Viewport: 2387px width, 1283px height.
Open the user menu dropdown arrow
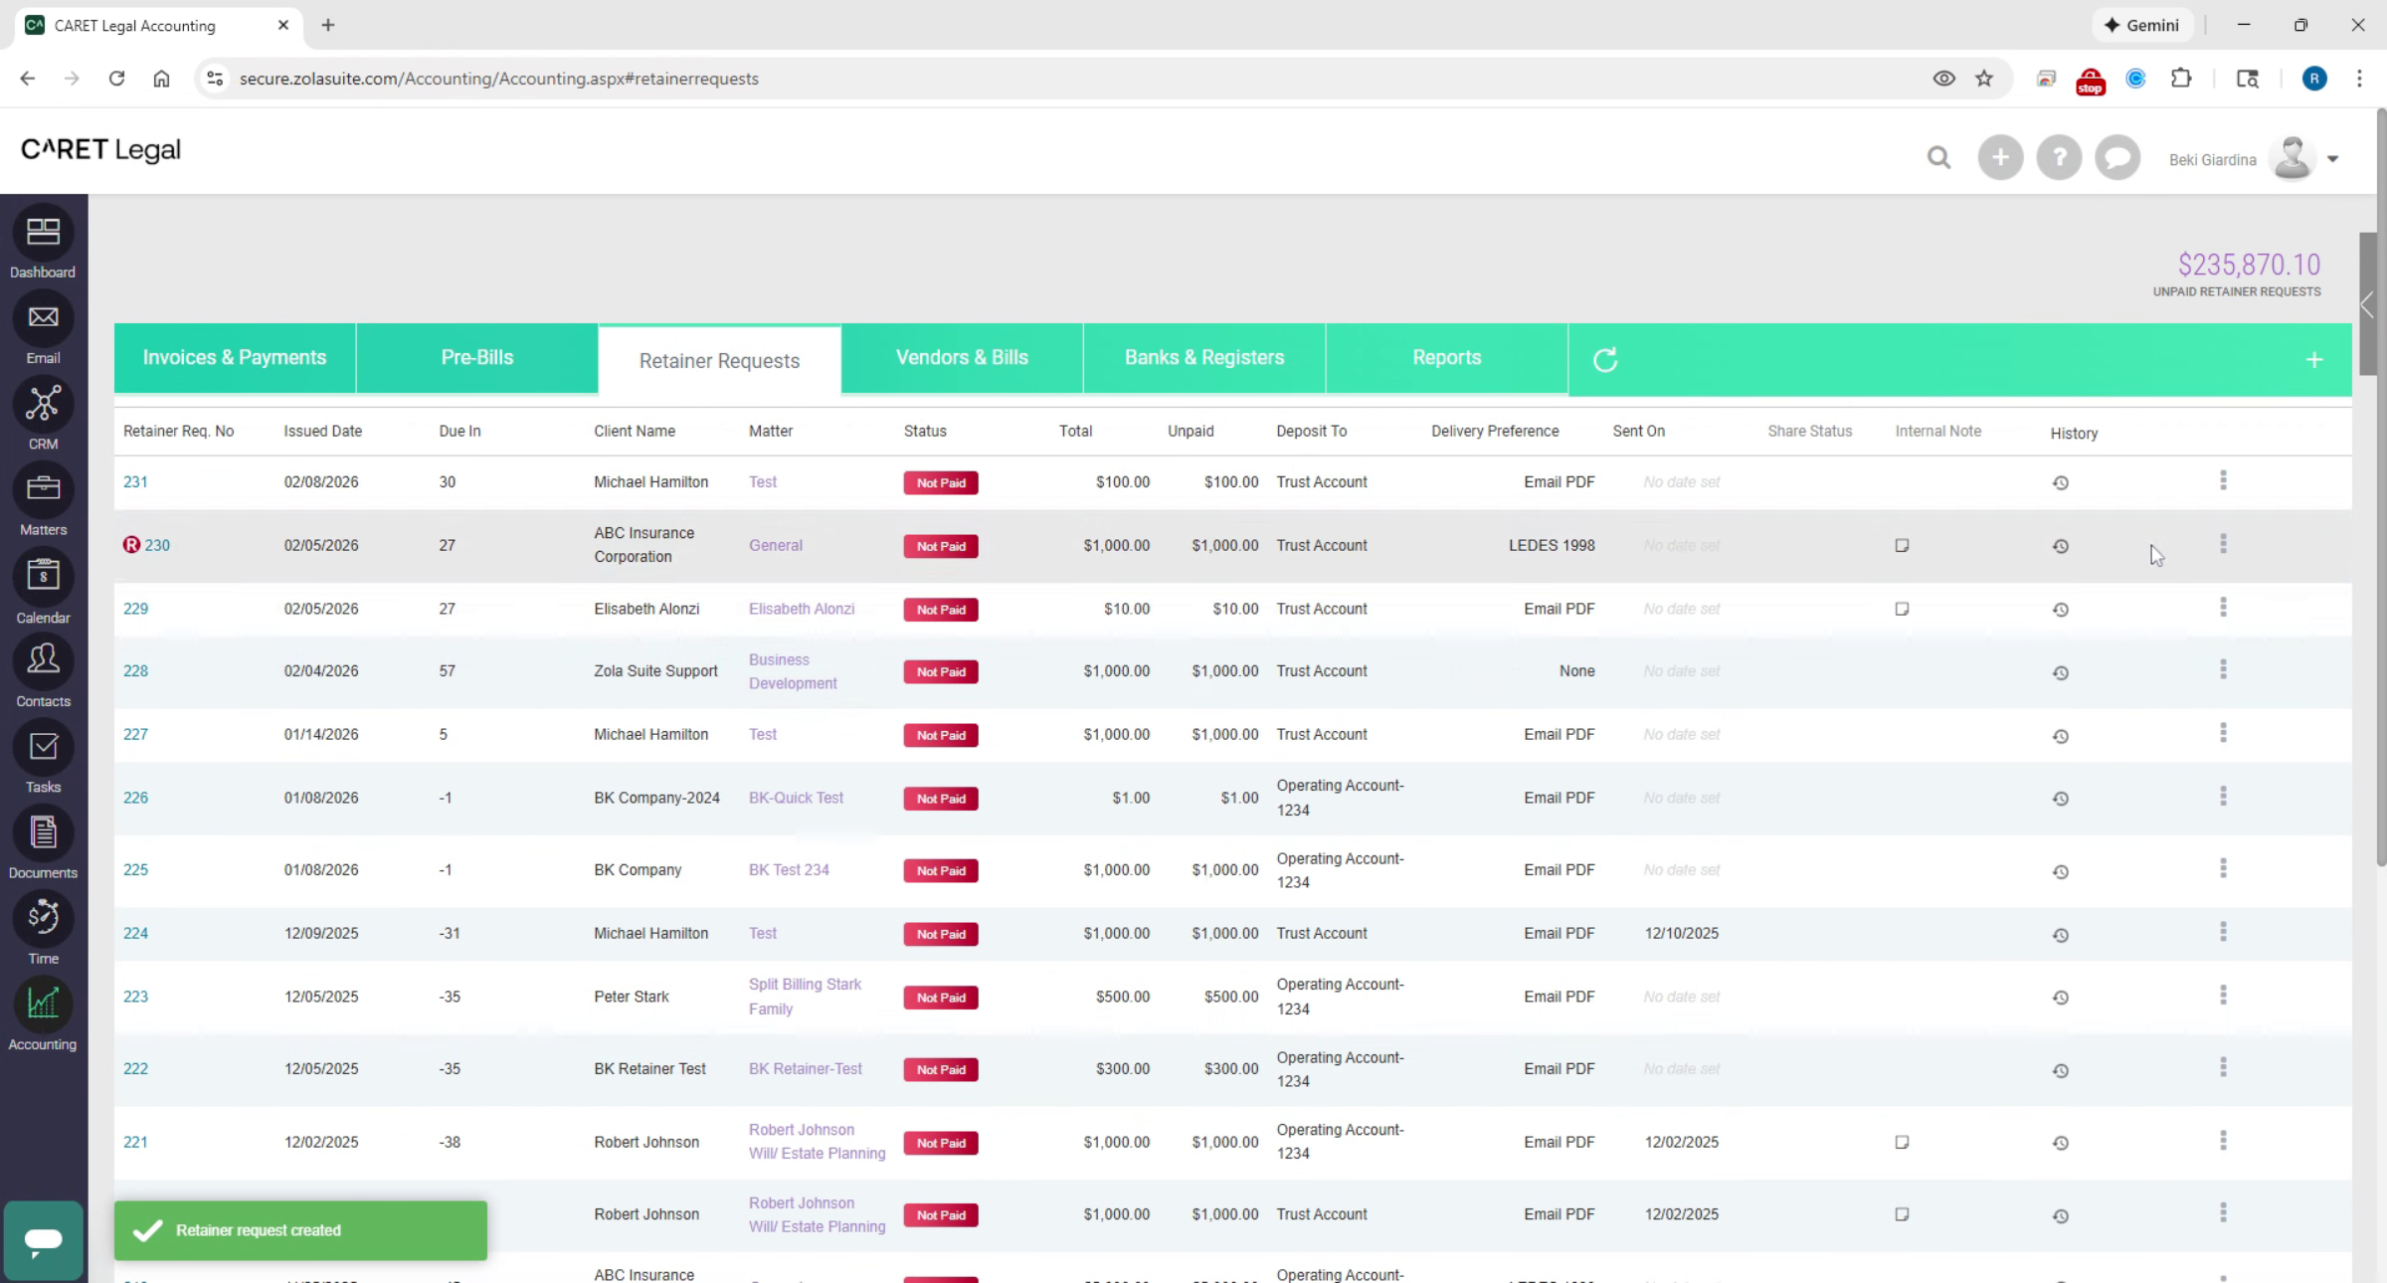click(2332, 159)
